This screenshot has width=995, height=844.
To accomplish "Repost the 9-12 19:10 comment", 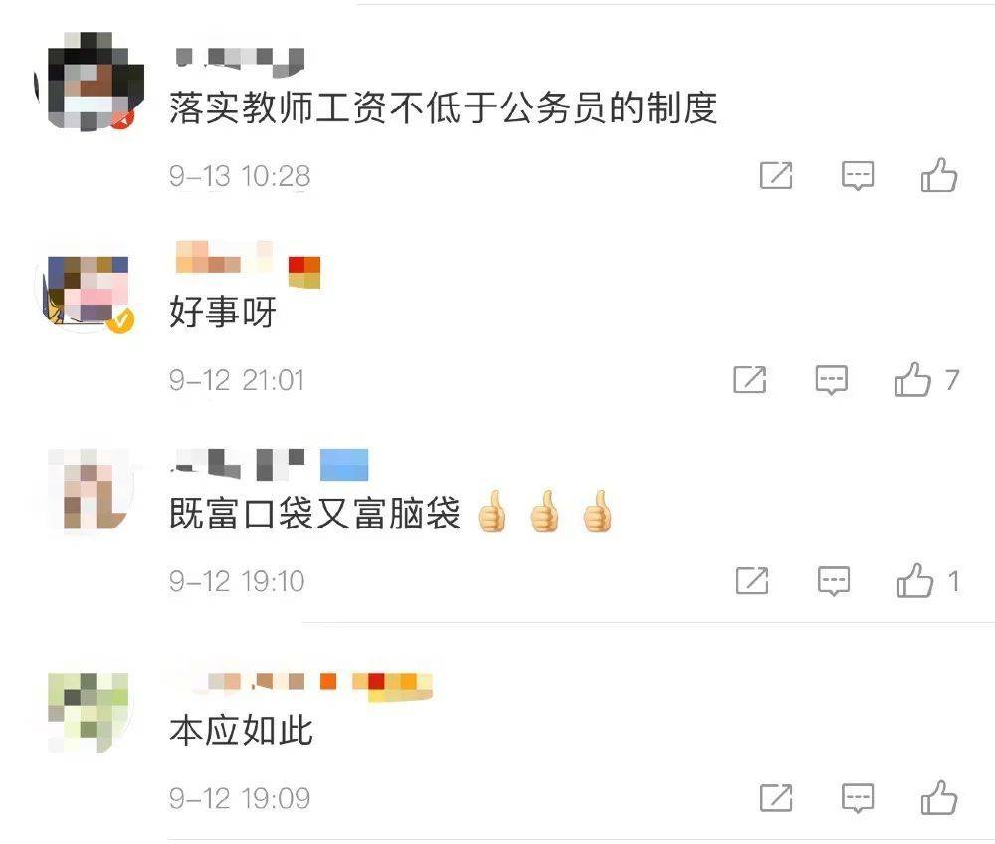I will tap(752, 581).
